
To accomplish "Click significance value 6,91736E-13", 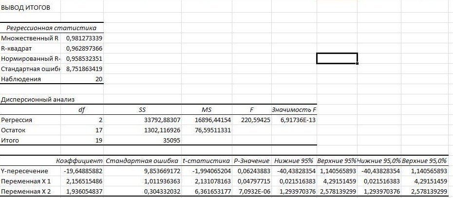I will point(294,120).
